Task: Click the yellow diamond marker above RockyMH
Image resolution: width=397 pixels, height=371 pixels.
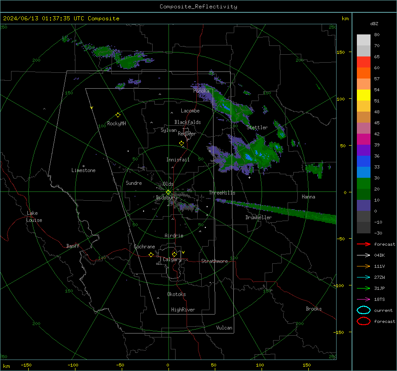Action: (x=118, y=115)
